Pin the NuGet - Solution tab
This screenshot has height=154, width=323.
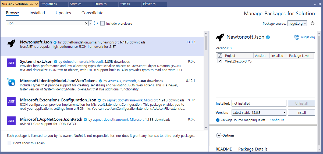[32, 4]
